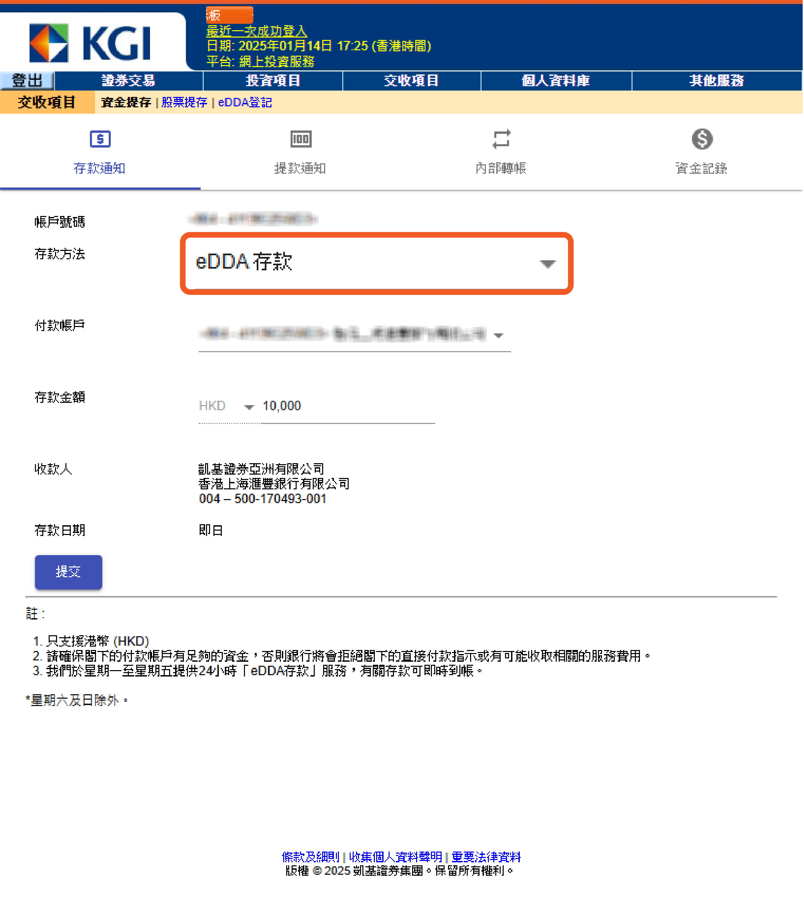Click the deposit amount field showing 10,000
The height and width of the screenshot is (921, 804).
tap(348, 407)
